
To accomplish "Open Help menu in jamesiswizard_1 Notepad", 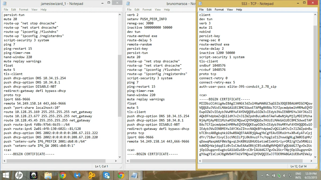I will pos(43,10).
